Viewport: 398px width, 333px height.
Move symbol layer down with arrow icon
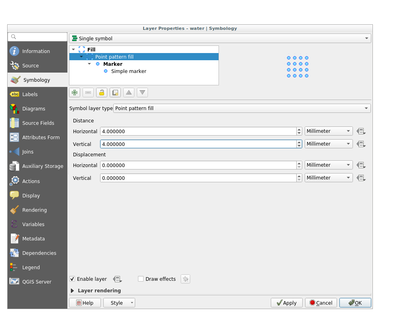click(142, 93)
